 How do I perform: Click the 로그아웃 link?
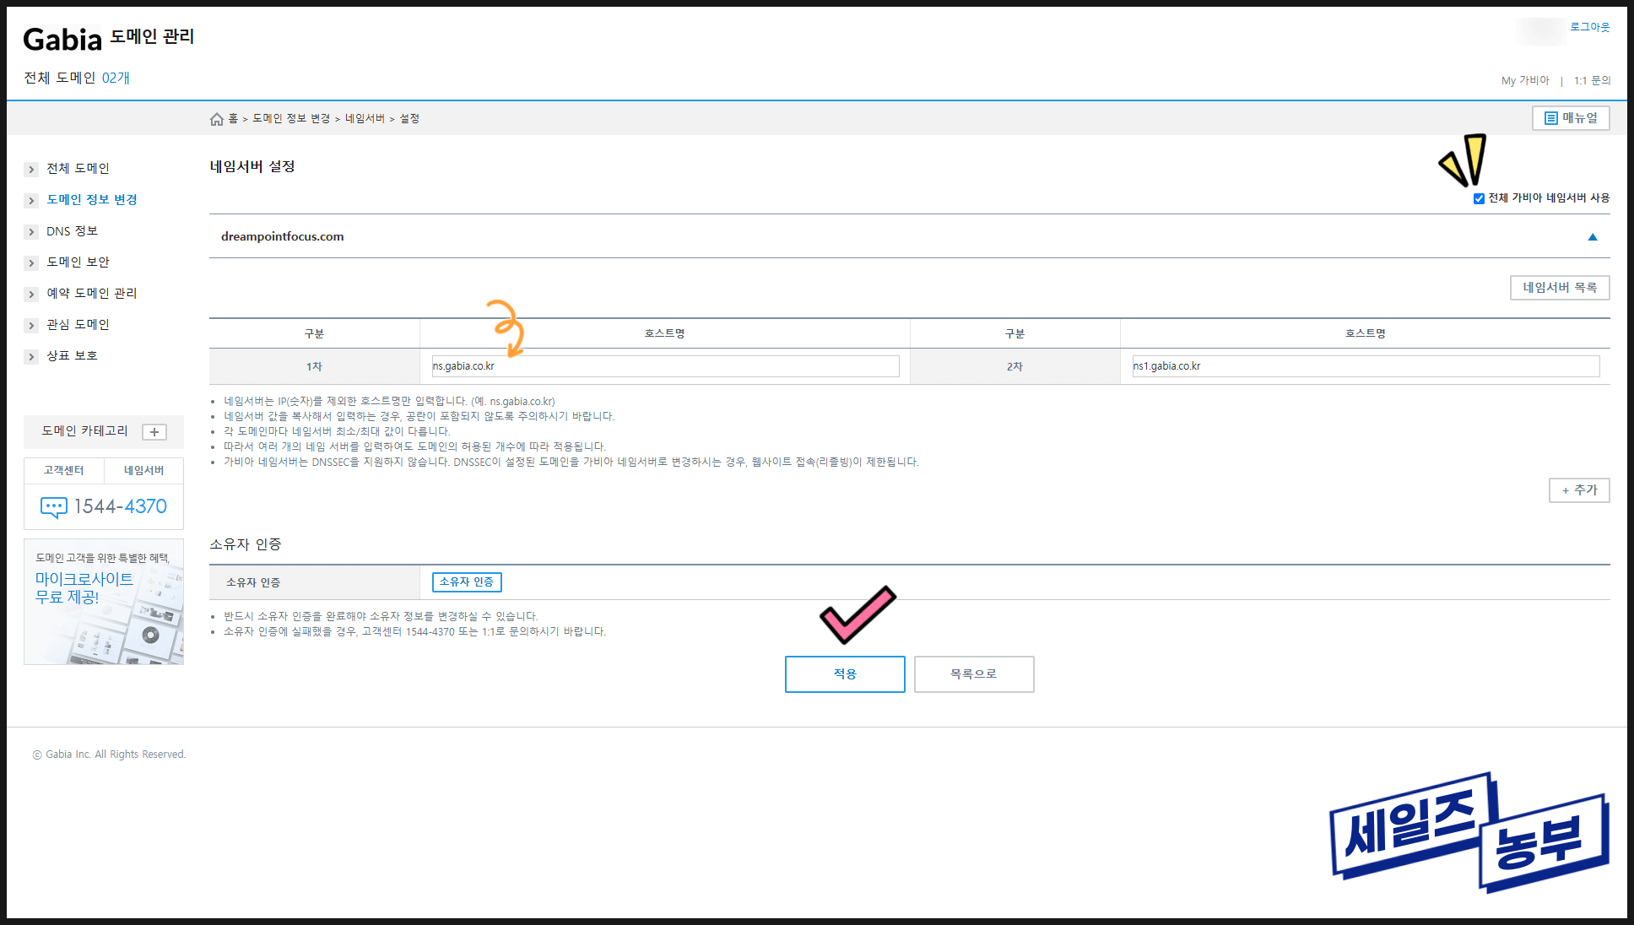coord(1589,27)
